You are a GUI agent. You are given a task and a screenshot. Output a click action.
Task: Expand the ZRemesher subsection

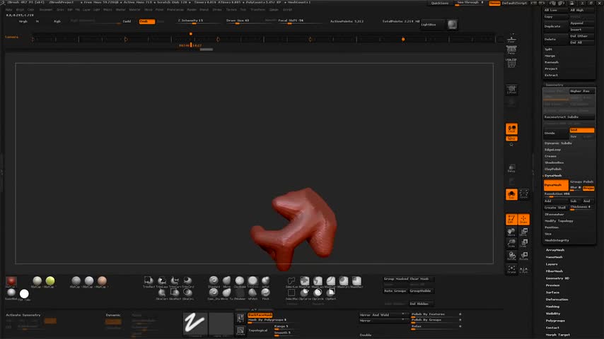coord(554,214)
